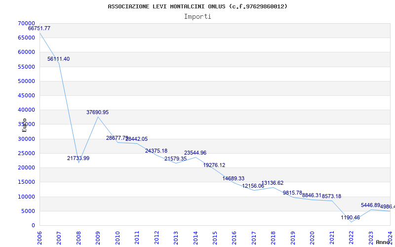This screenshot has height=247, width=395.
Task: Select year 2018 on x-axis
Action: point(274,238)
